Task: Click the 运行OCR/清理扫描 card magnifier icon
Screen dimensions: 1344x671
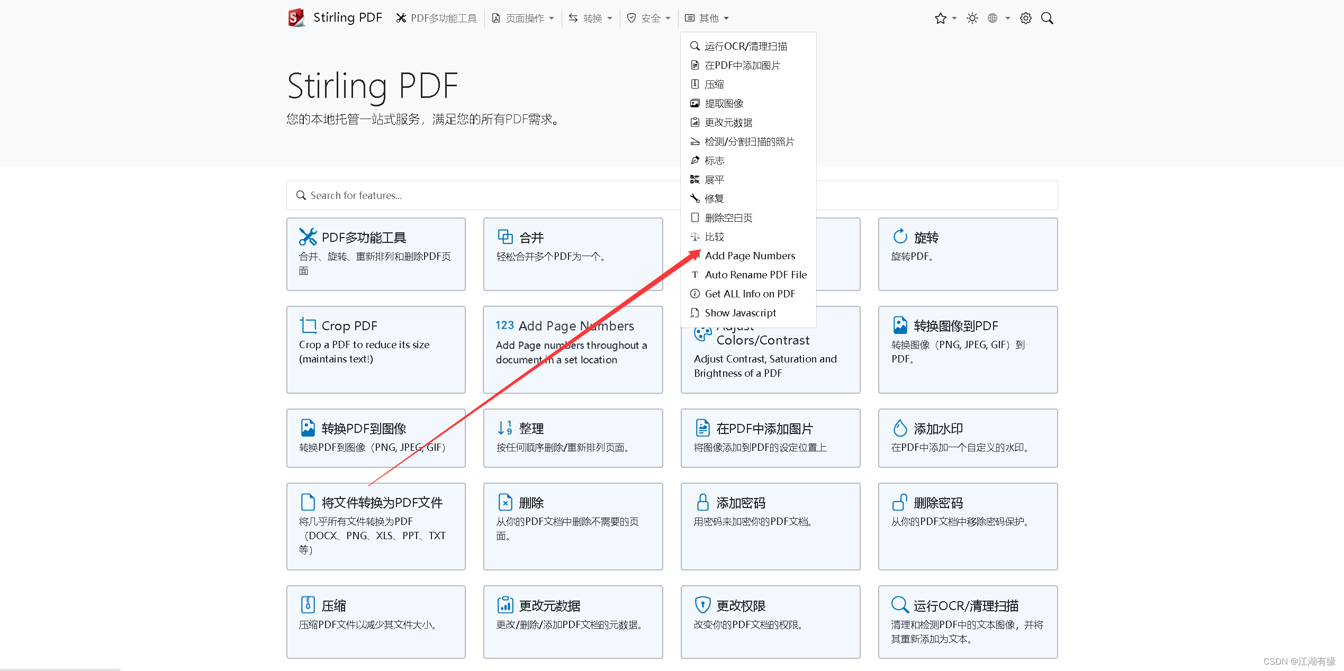Action: pyautogui.click(x=900, y=604)
